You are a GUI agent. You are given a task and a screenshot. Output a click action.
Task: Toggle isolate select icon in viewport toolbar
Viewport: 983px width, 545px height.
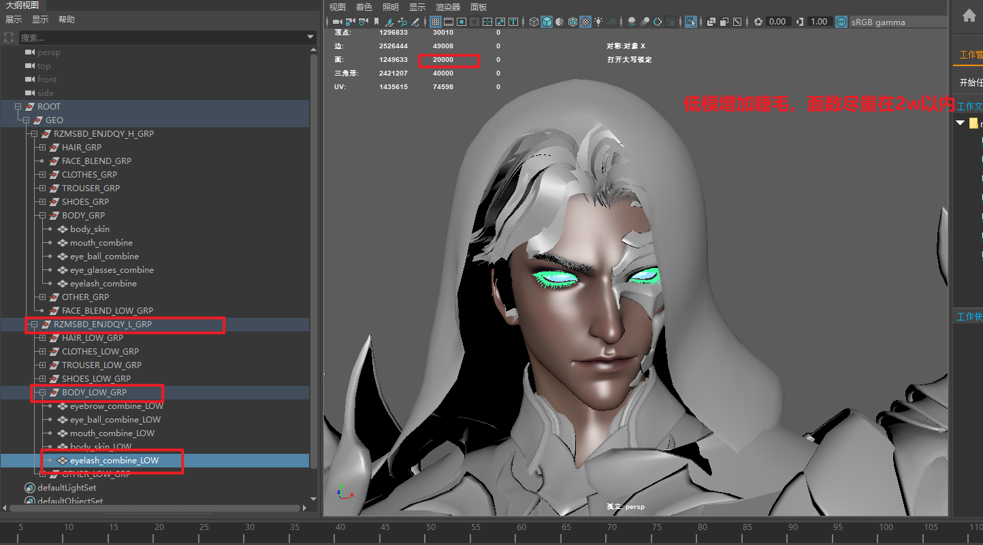[x=690, y=22]
